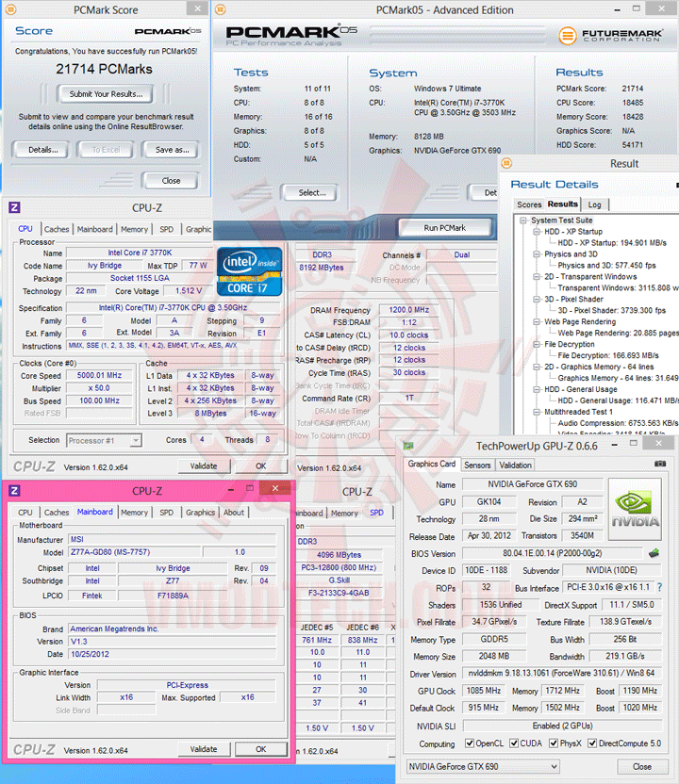Collapse the 2D - Transparent Windows node
Screen dimensions: 679x784
pos(537,276)
